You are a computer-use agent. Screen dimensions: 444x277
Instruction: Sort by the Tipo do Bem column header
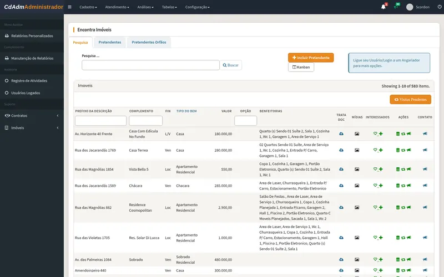tap(186, 111)
